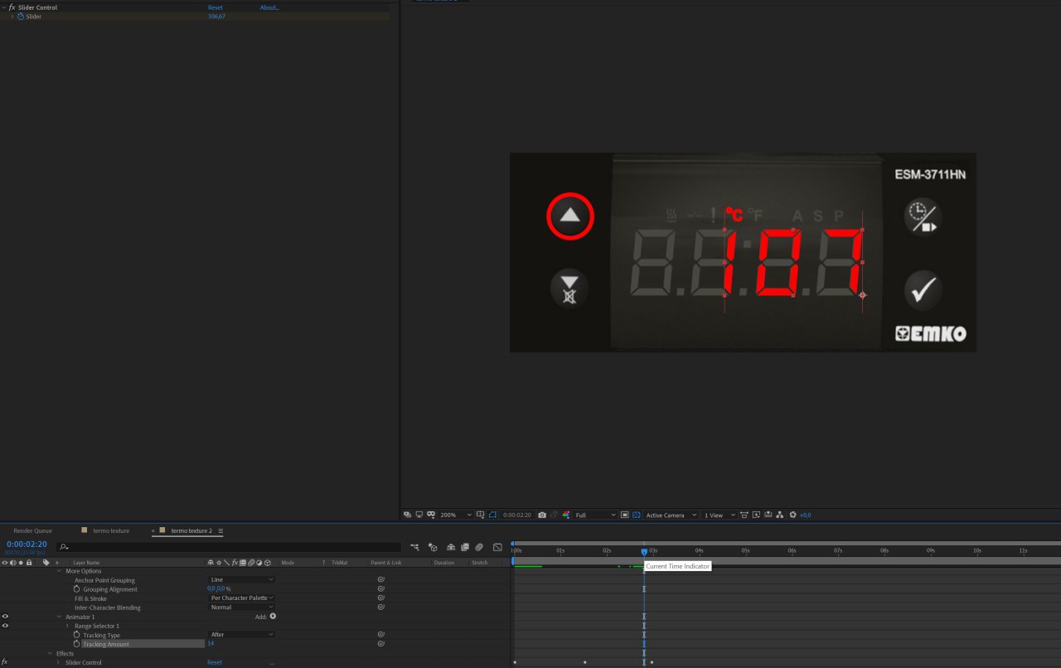Open Tracking Type After dropdown
This screenshot has width=1061, height=668.
pyautogui.click(x=241, y=634)
